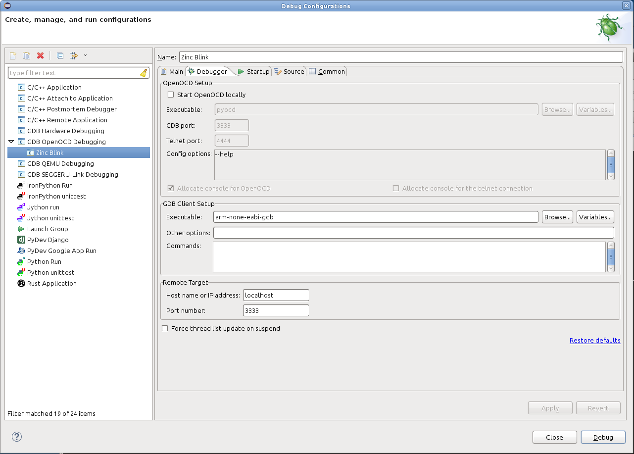This screenshot has height=454, width=634.
Task: Enable Force thread list update on suspend
Action: (165, 328)
